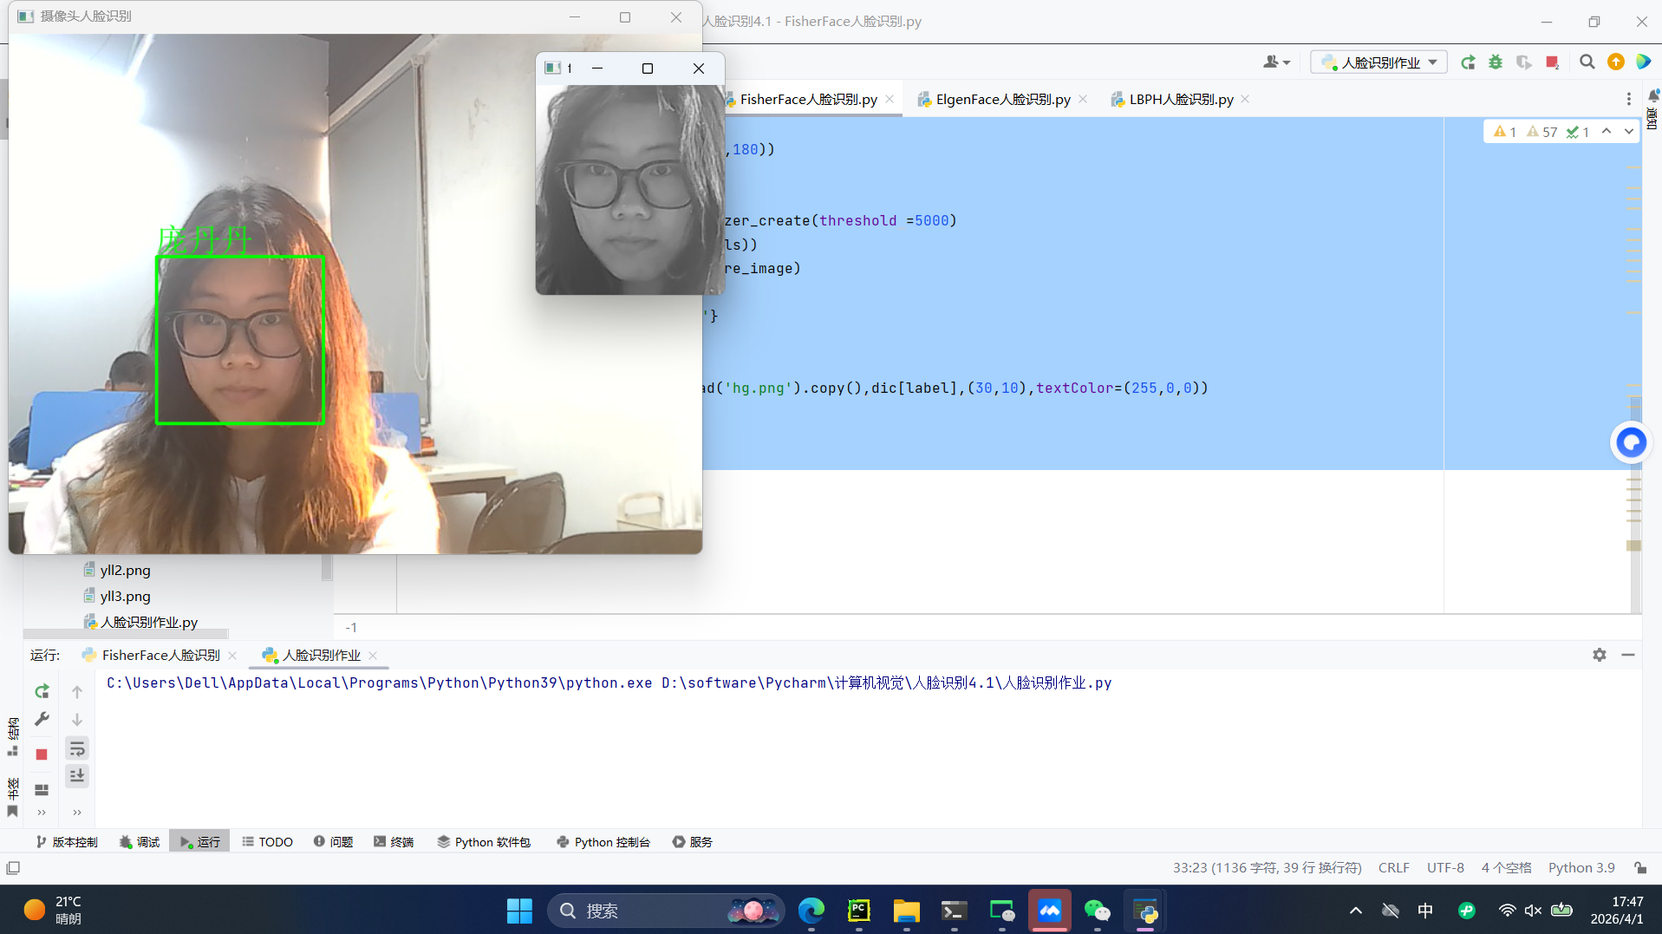Open the 服务 tool window

pyautogui.click(x=693, y=841)
